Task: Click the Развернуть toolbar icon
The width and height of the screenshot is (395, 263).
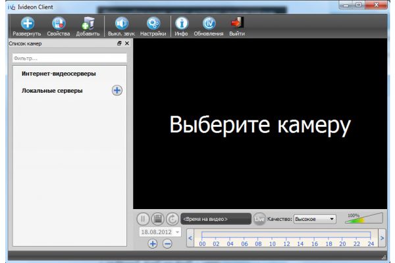Action: (x=27, y=24)
